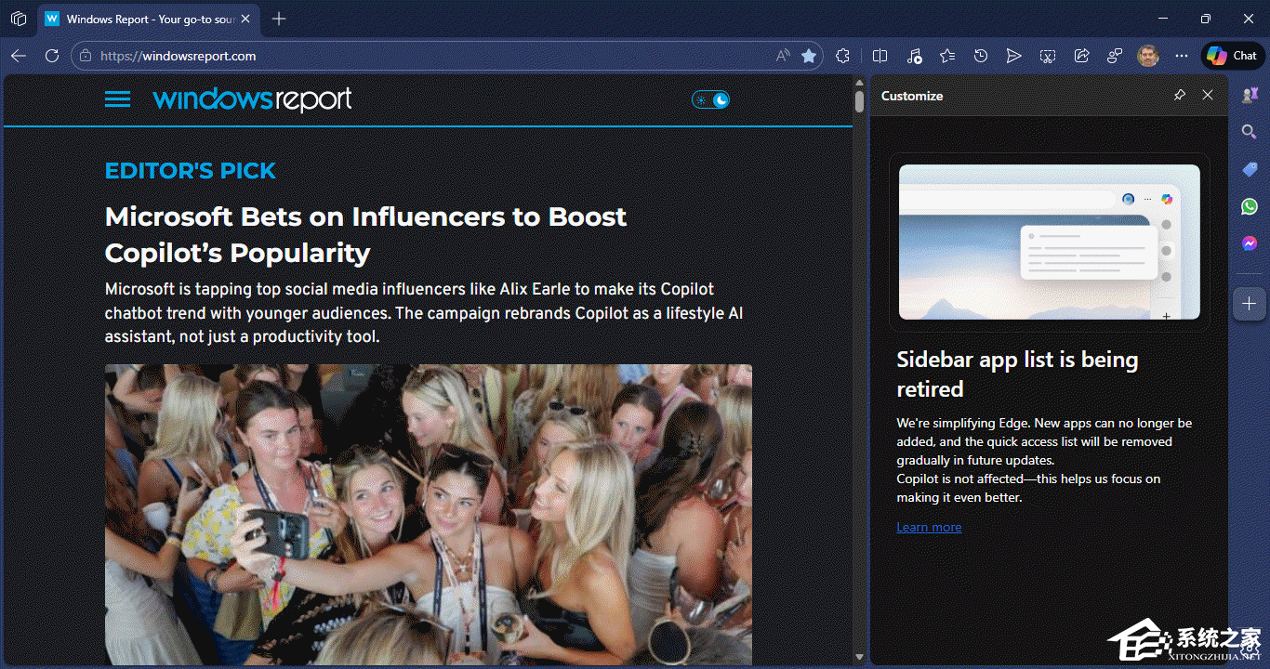Viewport: 1270px width, 669px height.
Task: Open the Copilot Chat button
Action: coord(1233,56)
